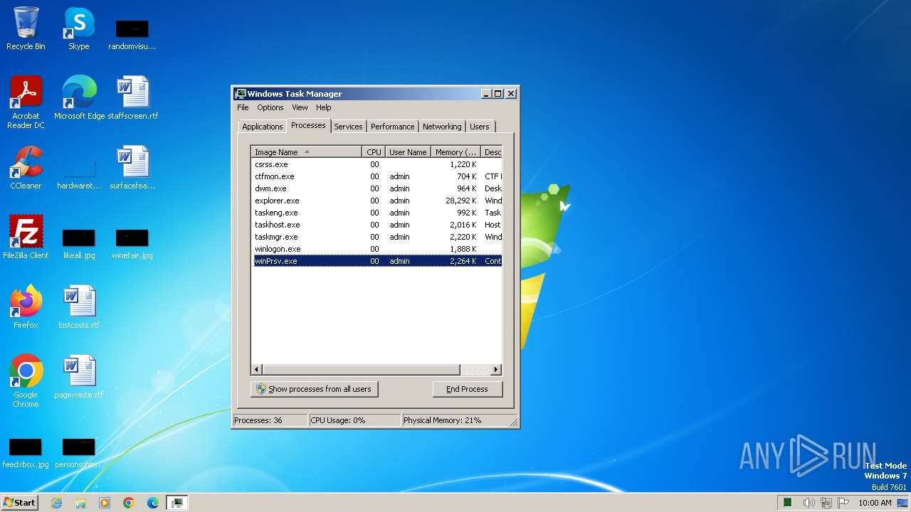
Task: Open the personsthin… desktop file
Action: (79, 453)
